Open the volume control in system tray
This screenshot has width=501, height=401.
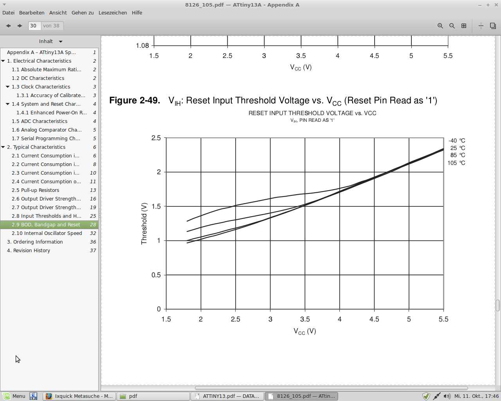point(447,396)
